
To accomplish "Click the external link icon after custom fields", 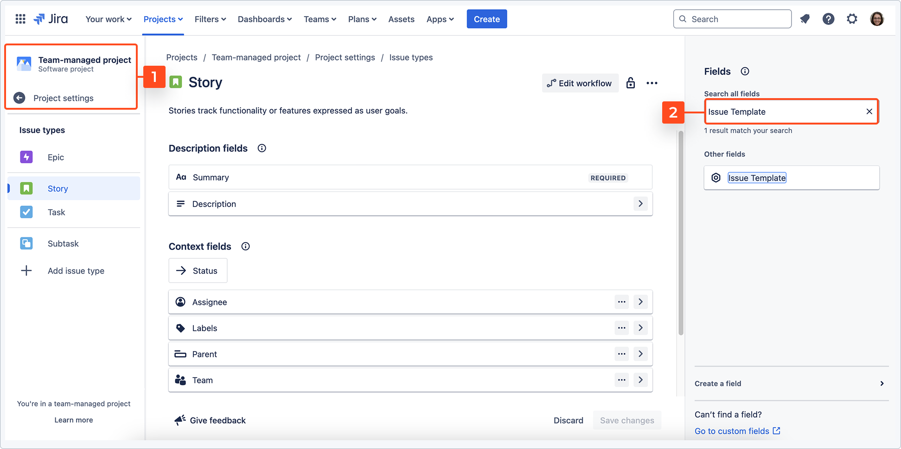I will pos(777,431).
